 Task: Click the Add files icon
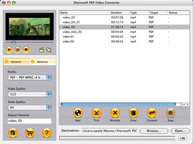(78, 113)
